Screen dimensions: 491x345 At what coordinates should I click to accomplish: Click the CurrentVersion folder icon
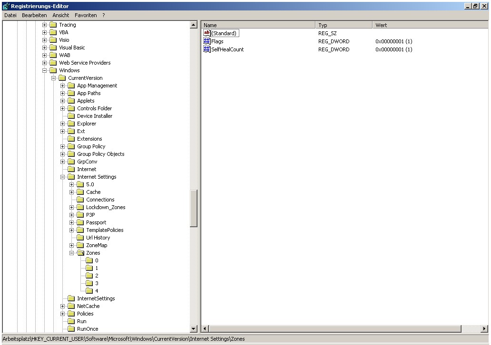62,78
